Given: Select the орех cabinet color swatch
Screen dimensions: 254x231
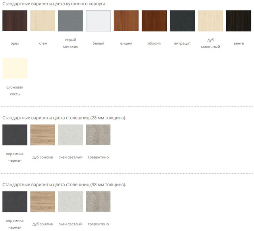Looking at the screenshot, I should point(15,21).
